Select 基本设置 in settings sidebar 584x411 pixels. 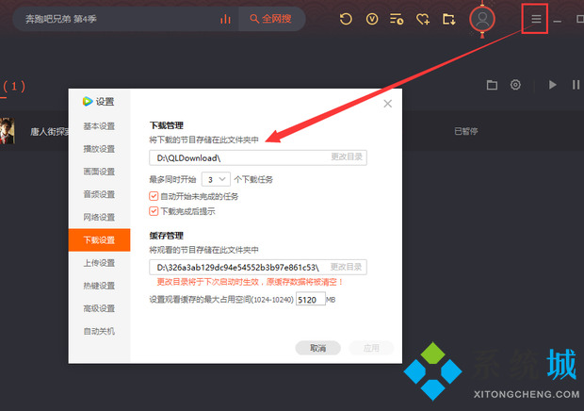99,126
